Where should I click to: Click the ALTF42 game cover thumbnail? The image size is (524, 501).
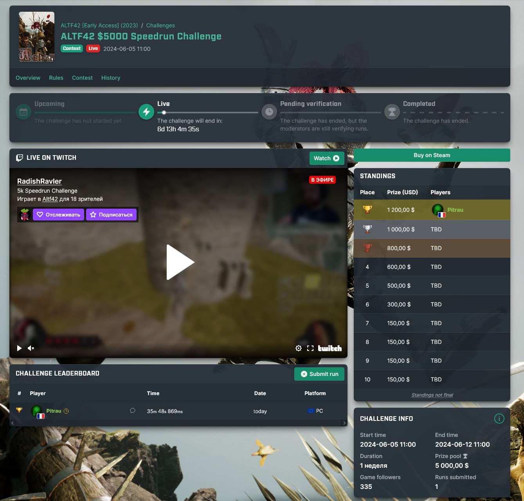(37, 37)
